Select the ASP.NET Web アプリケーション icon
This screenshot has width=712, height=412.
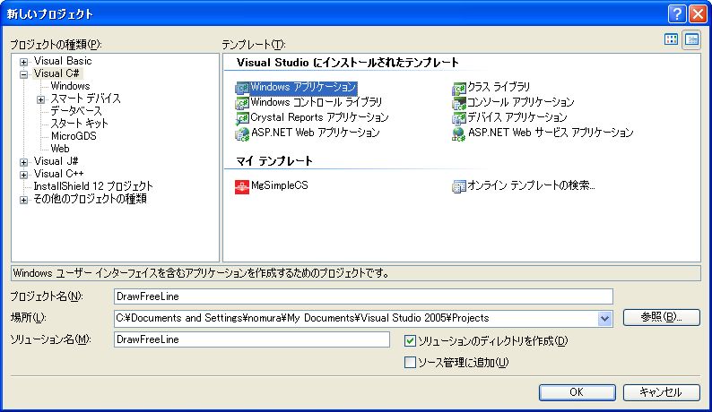point(241,133)
